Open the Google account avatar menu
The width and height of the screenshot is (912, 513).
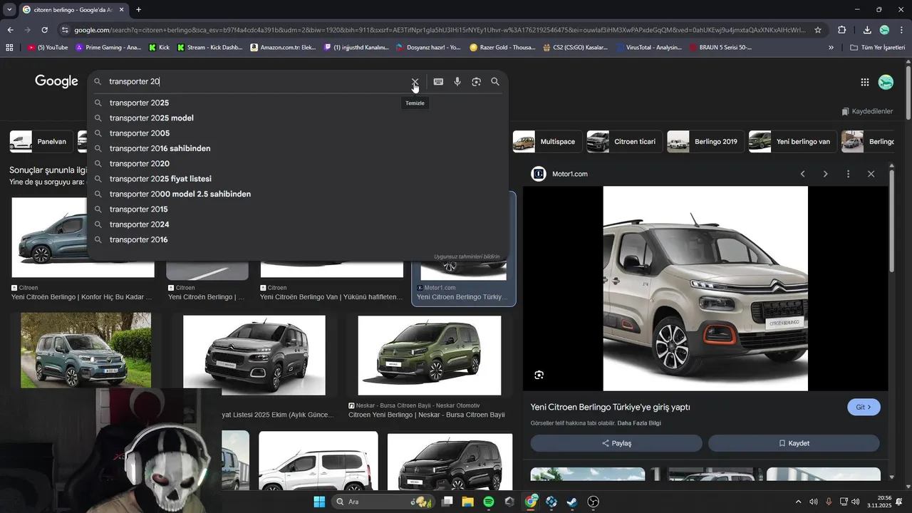pyautogui.click(x=886, y=82)
